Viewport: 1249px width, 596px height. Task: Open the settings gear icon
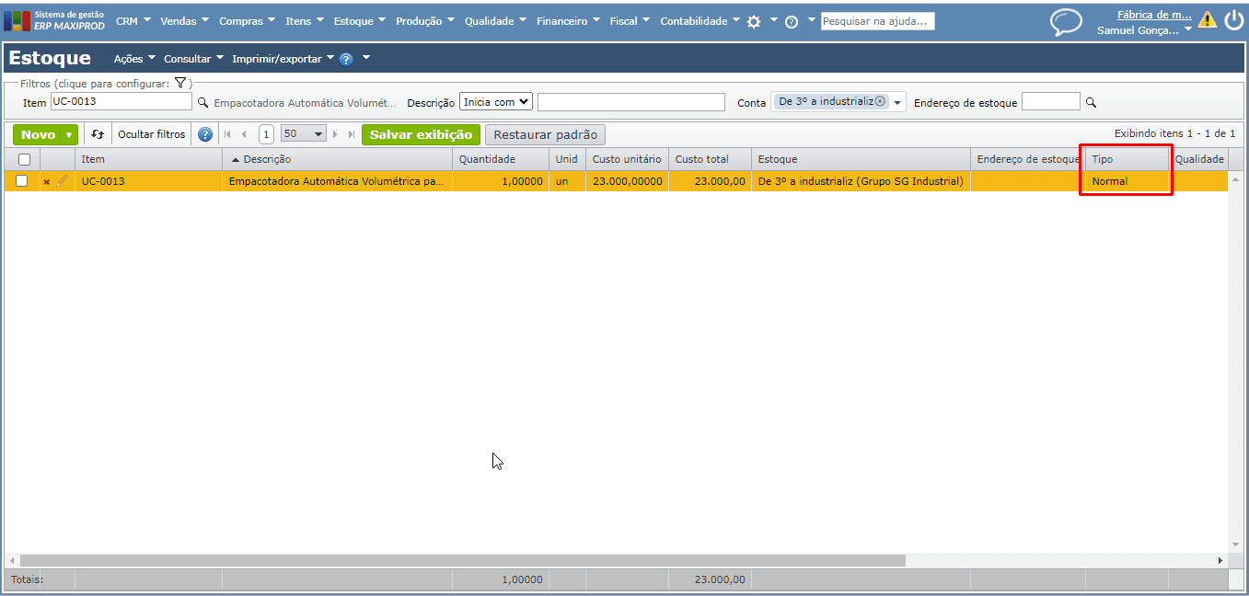(754, 21)
